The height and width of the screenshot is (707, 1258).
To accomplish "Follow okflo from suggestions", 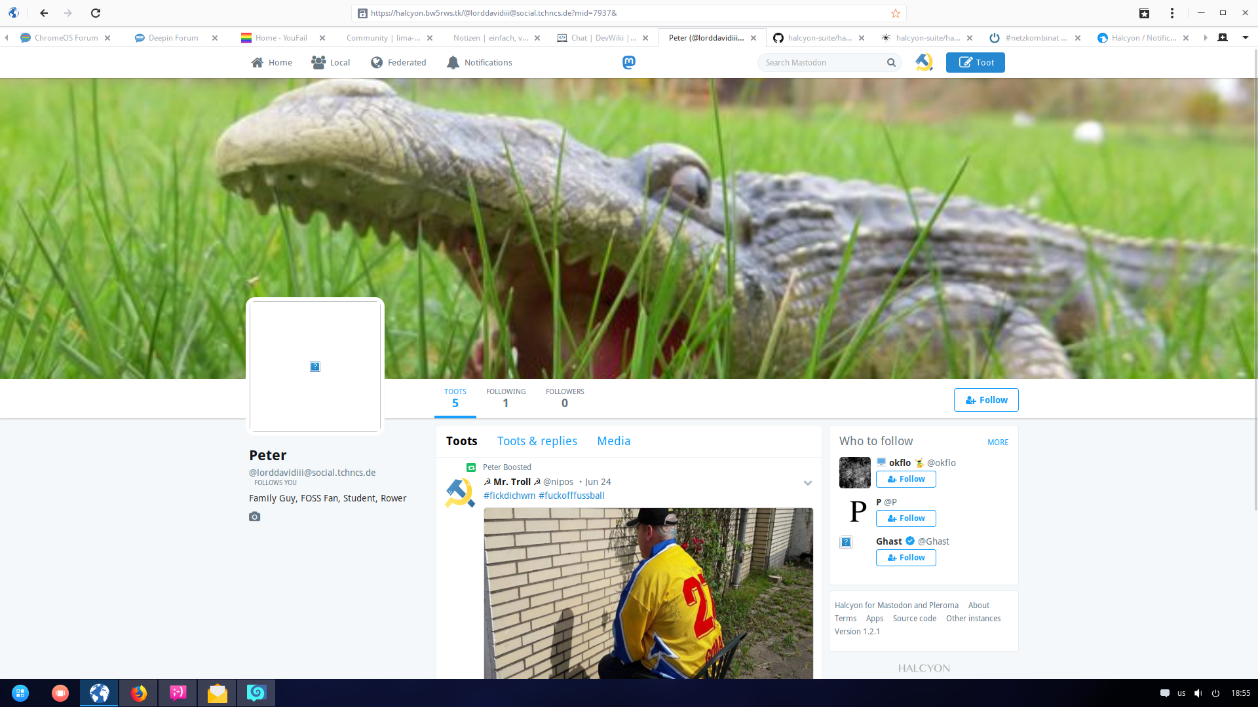I will 905,479.
